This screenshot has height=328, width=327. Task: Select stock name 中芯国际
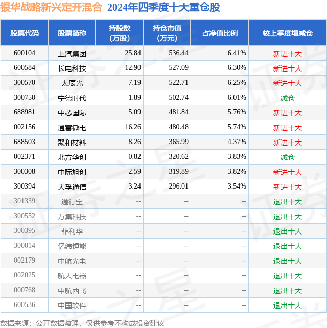tap(72, 113)
